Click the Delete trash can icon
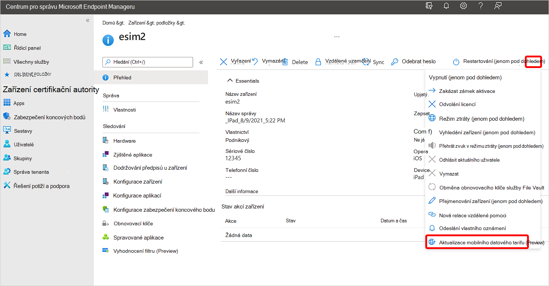Viewport: 549px width, 286px height. coord(285,62)
